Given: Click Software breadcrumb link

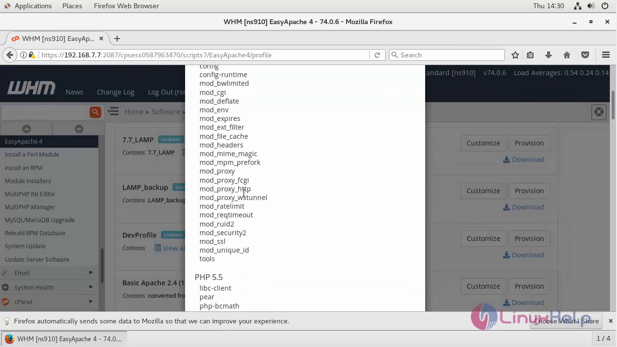Looking at the screenshot, I should (166, 112).
